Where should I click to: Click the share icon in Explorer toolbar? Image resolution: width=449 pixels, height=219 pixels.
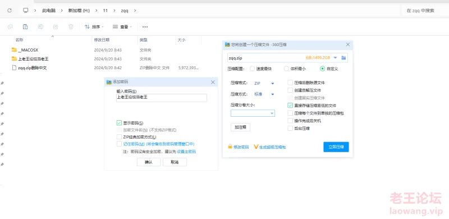point(56,26)
